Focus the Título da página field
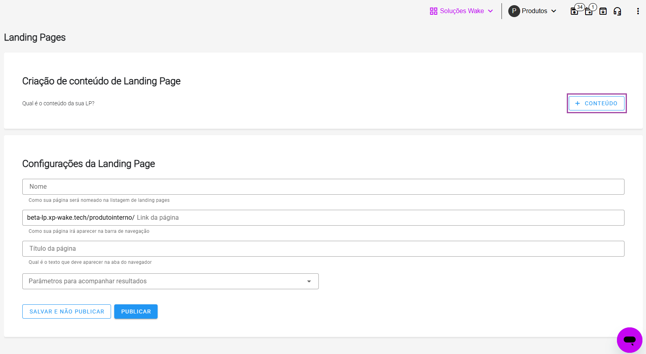The image size is (646, 354). point(323,249)
